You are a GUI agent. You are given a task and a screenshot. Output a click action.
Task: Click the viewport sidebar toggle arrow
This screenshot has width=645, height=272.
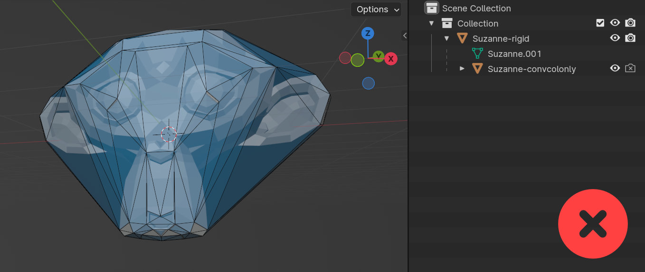(404, 35)
